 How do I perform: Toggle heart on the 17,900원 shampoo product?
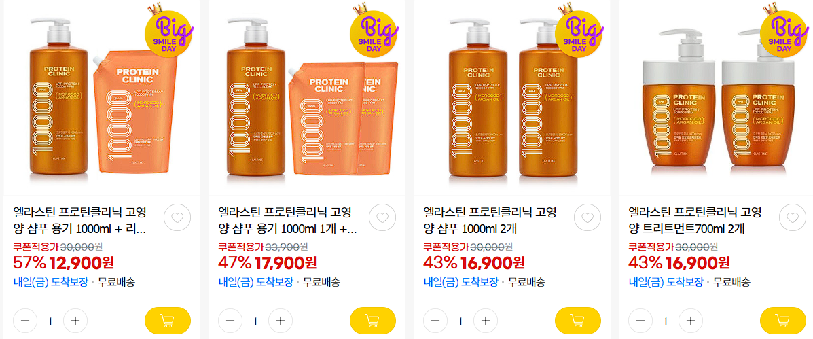point(382,217)
